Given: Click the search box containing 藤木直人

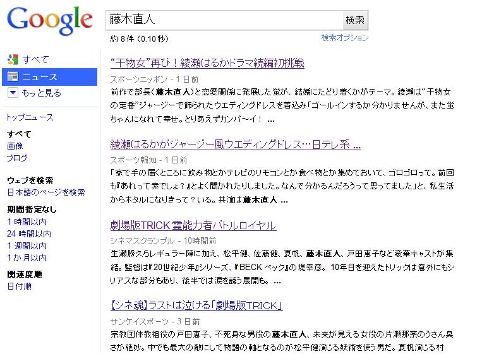Looking at the screenshot, I should coord(224,20).
